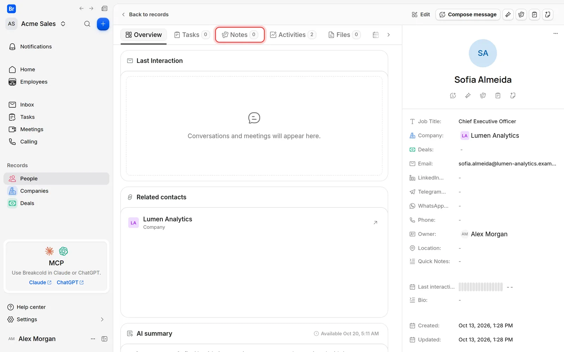Viewport: 564px width, 352px height.
Task: Open the Claude MCP link
Action: coord(40,282)
